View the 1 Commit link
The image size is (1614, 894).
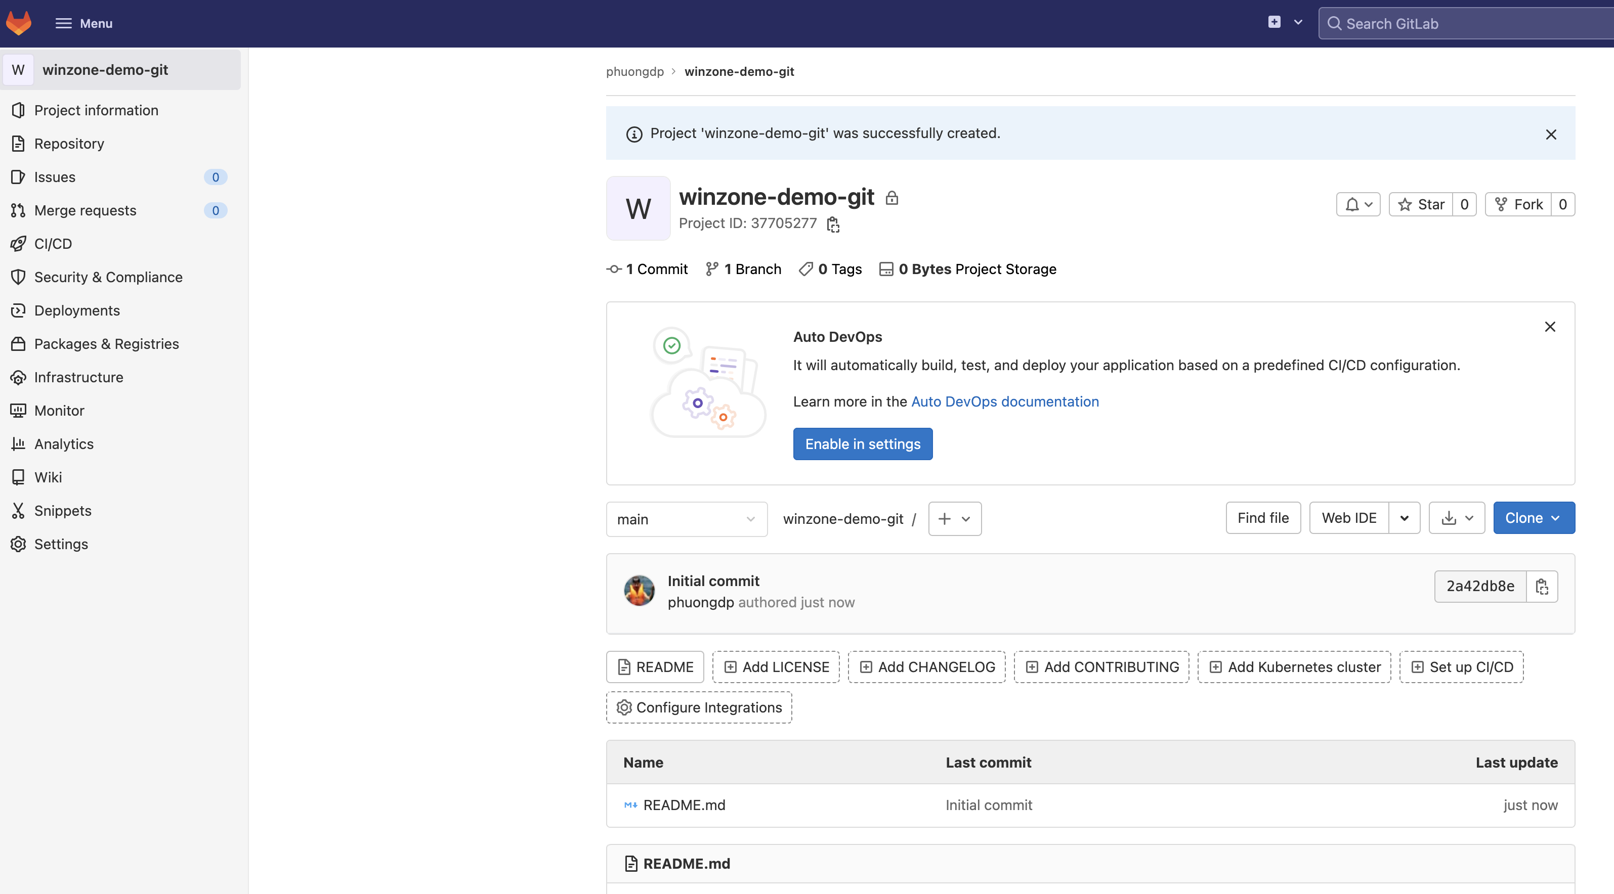(x=647, y=269)
